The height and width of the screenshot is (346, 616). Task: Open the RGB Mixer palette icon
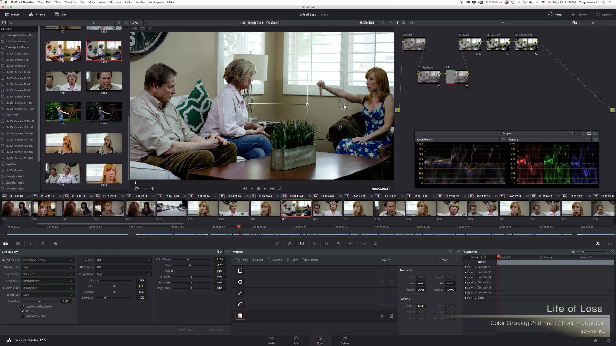click(x=43, y=243)
